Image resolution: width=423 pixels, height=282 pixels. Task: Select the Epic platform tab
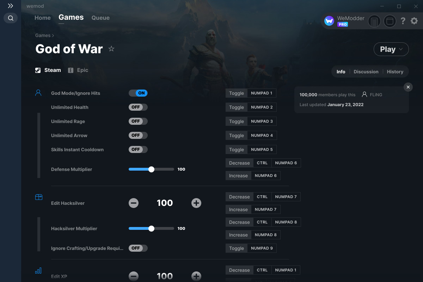coord(78,70)
